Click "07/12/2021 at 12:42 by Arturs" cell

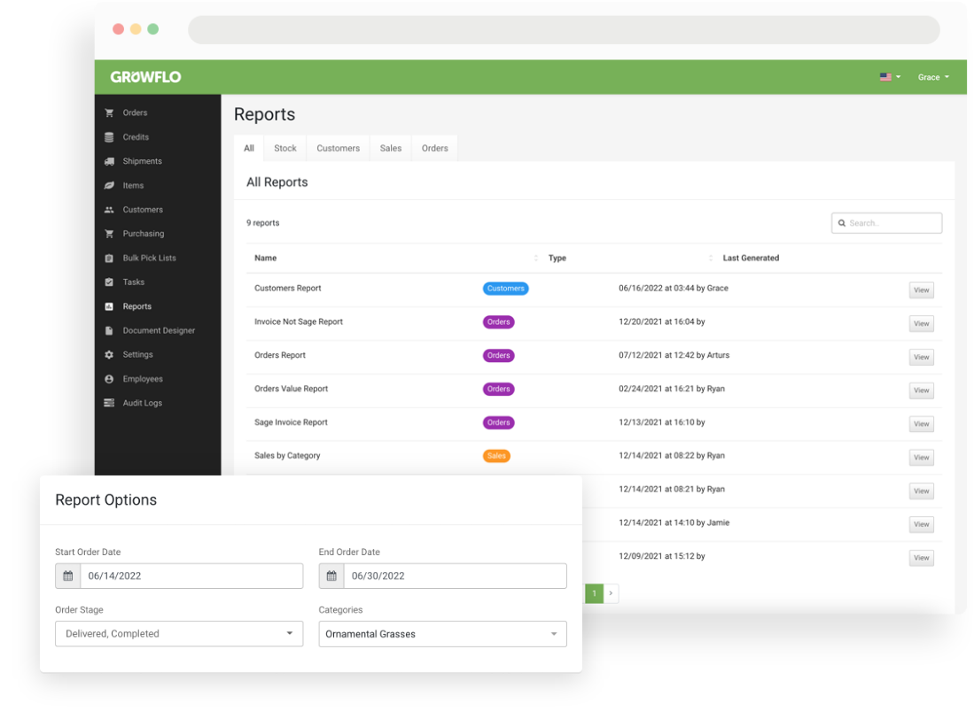(674, 355)
